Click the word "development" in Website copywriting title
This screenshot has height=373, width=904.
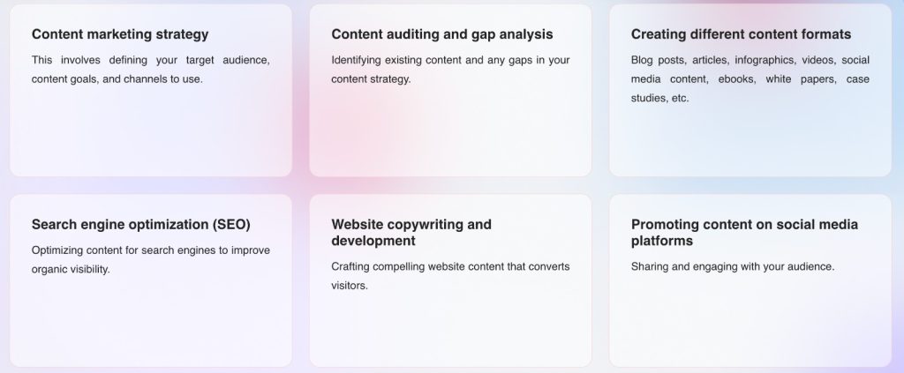click(x=373, y=241)
